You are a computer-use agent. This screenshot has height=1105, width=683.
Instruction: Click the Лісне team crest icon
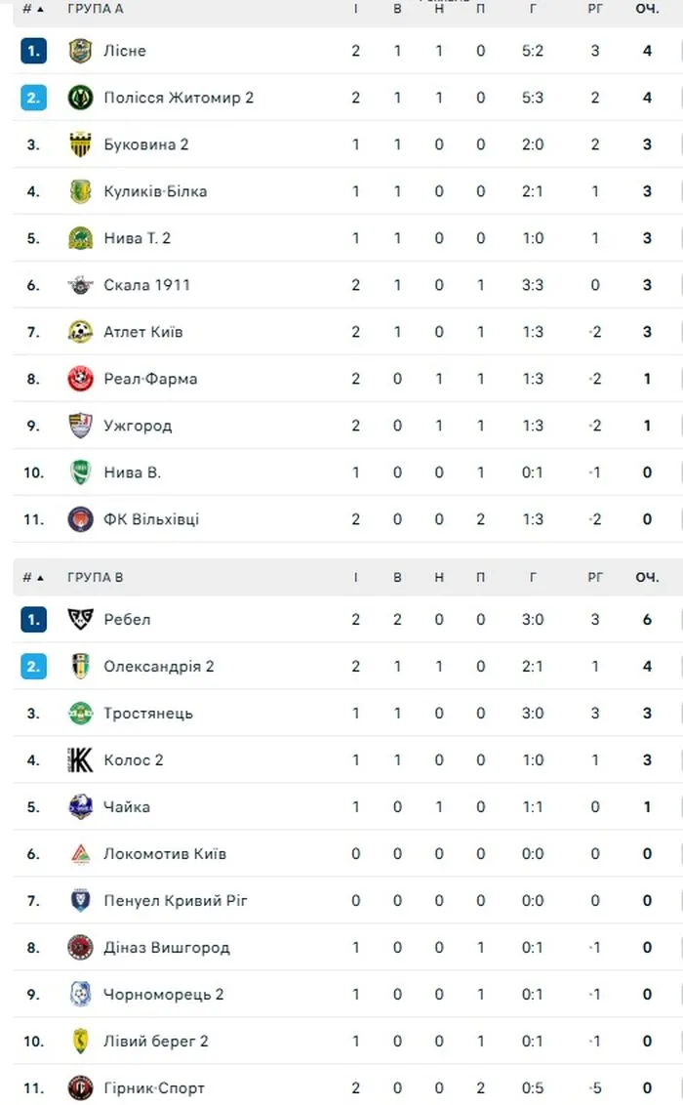(x=80, y=51)
